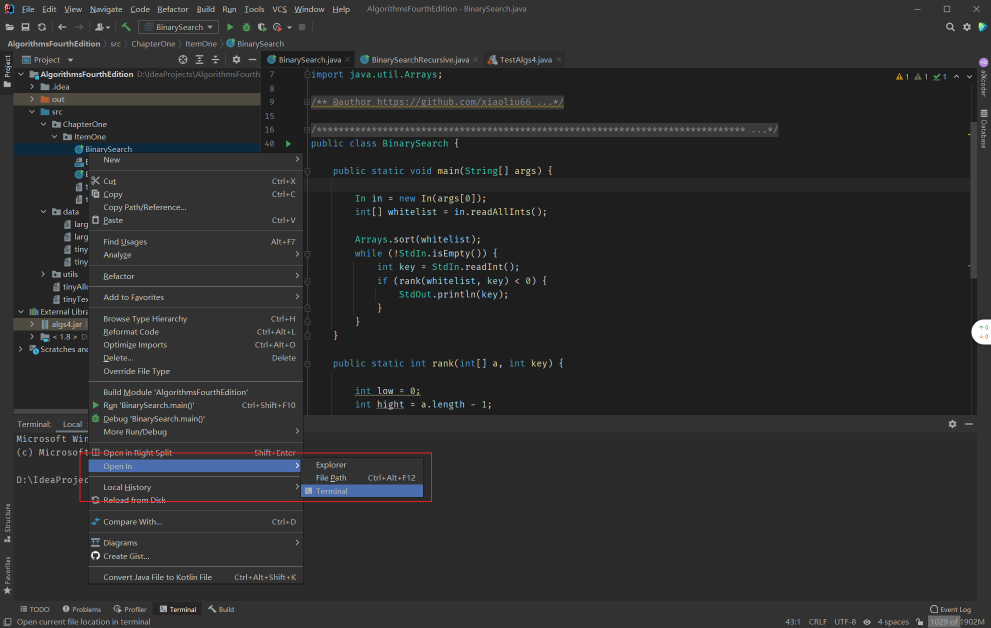Click the Select Opened File target icon
The image size is (991, 628).
click(183, 59)
